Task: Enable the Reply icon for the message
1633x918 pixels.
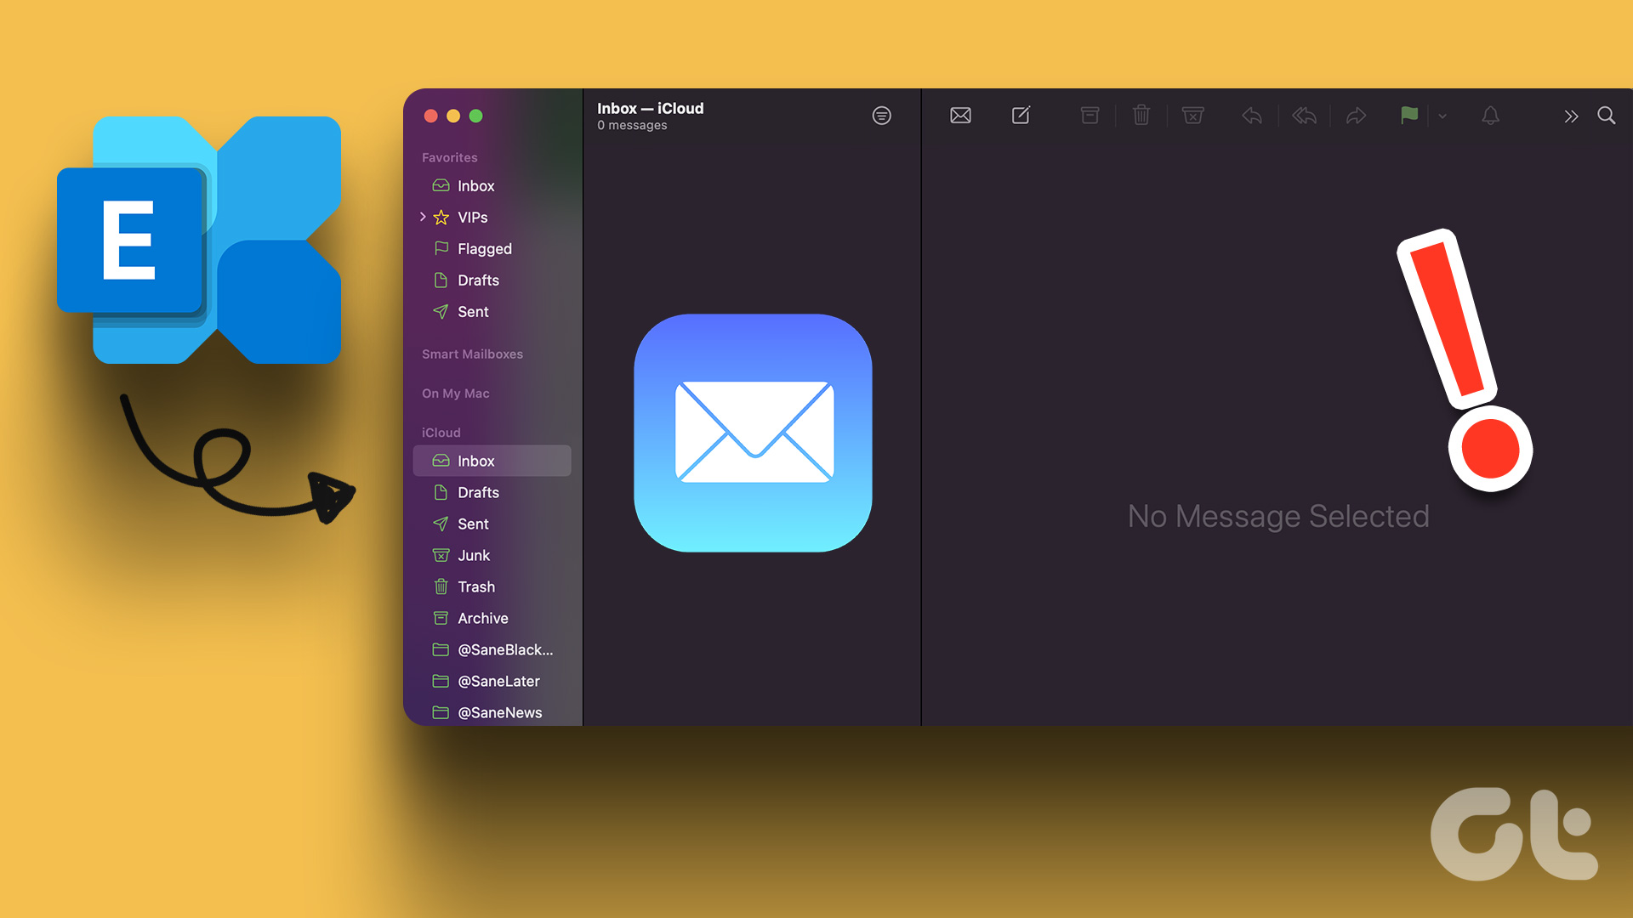Action: point(1251,116)
